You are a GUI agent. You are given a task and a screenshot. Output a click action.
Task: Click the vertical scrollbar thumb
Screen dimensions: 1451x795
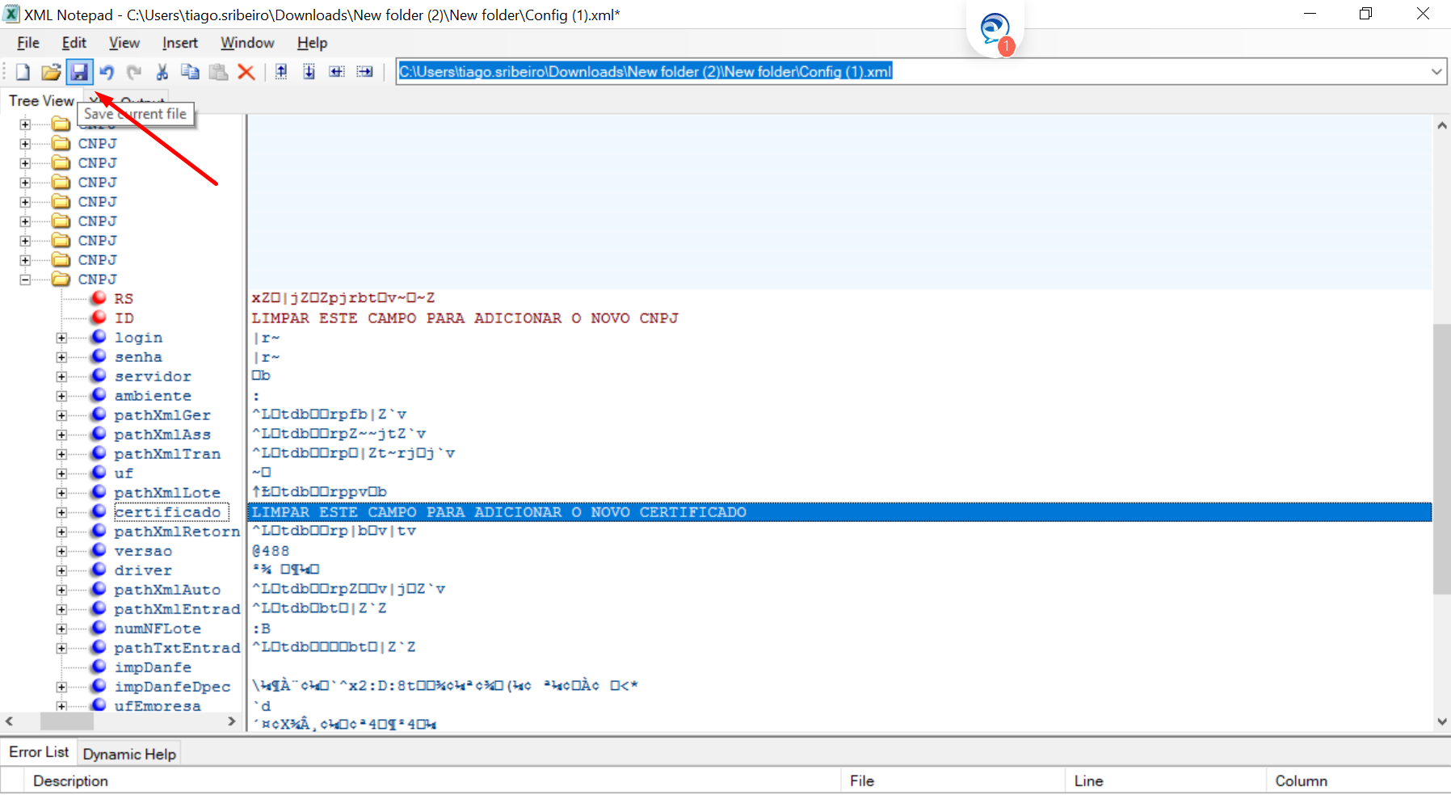[1442, 459]
